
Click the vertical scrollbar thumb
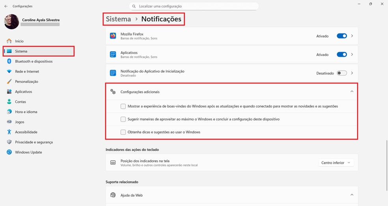[x=387, y=166]
